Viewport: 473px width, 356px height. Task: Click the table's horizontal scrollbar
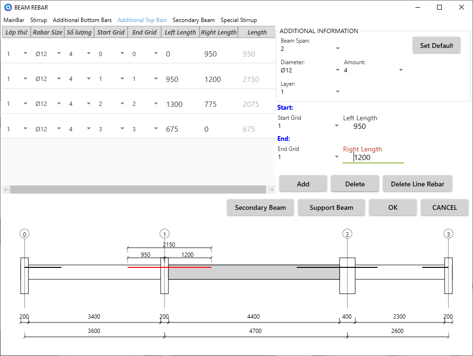[138, 189]
